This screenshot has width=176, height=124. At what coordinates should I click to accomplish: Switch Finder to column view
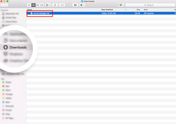[x=38, y=5]
